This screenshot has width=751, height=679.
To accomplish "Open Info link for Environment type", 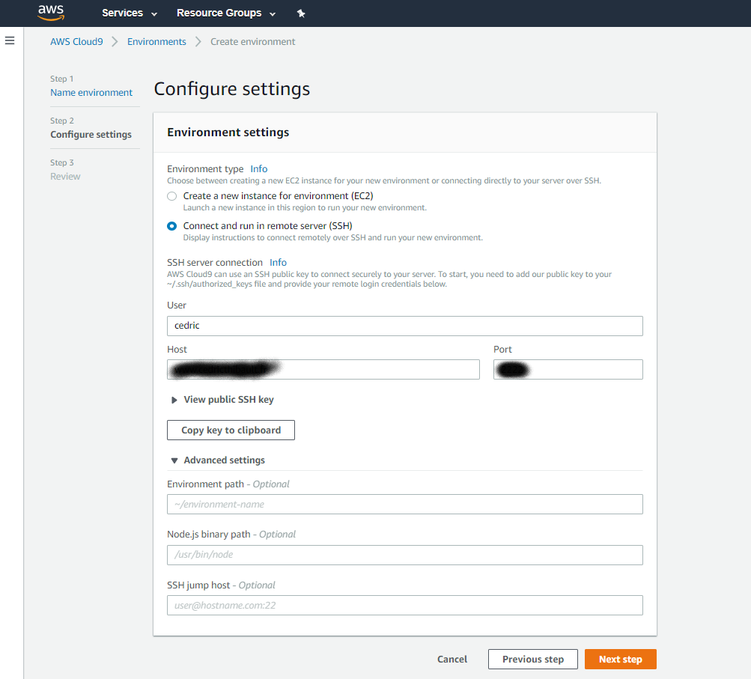I will pos(258,169).
